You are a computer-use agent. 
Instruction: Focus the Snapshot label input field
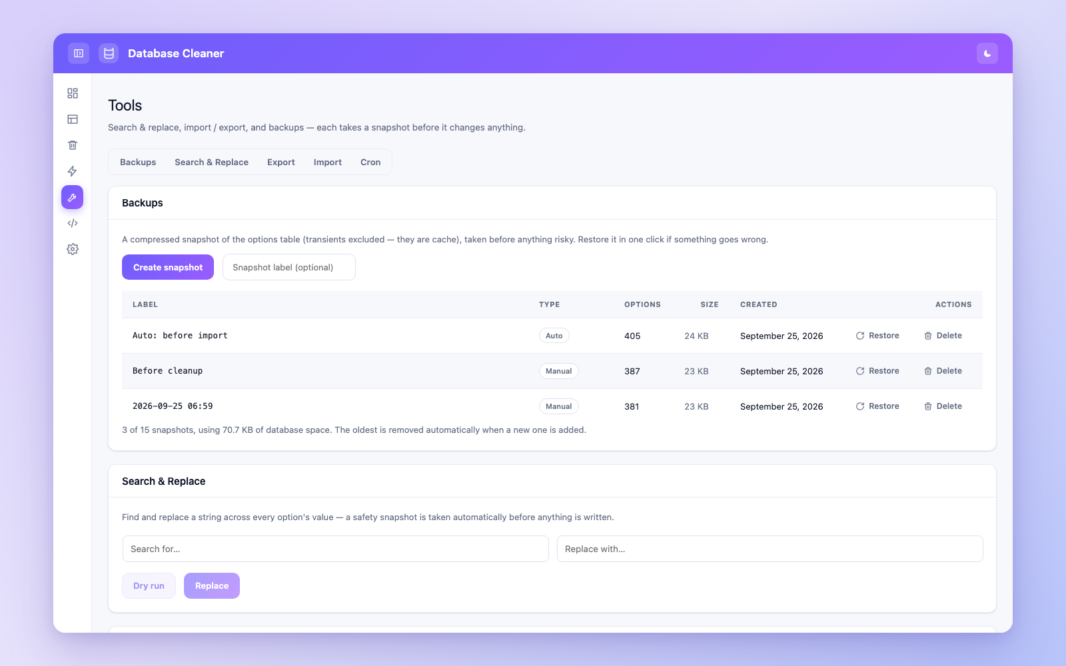(x=289, y=267)
